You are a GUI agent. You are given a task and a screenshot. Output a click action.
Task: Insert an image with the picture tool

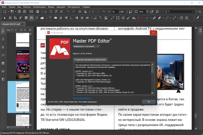106,18
